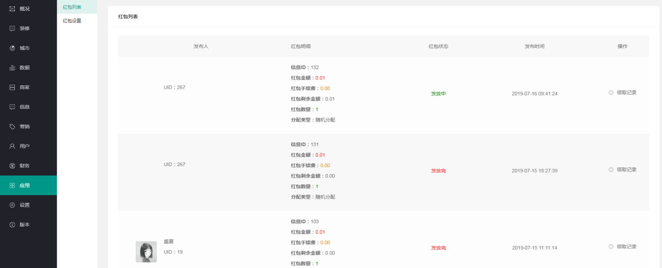Open 领取记录 for 信息ID 103
This screenshot has width=662, height=268.
(627, 247)
